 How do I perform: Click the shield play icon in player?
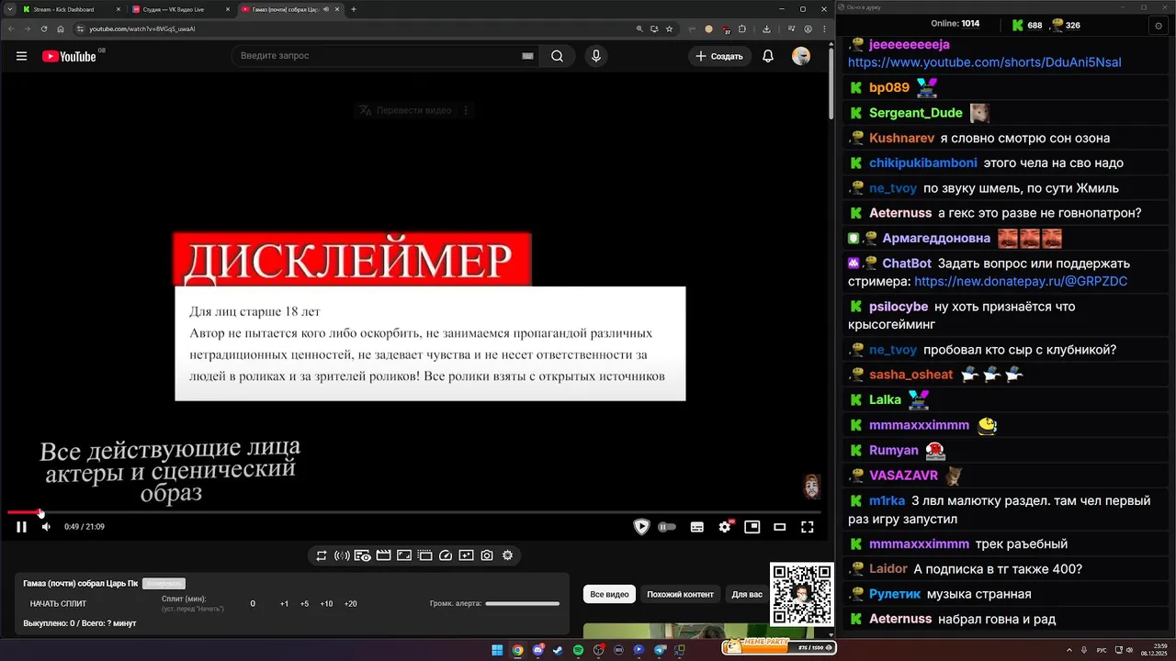coord(641,527)
